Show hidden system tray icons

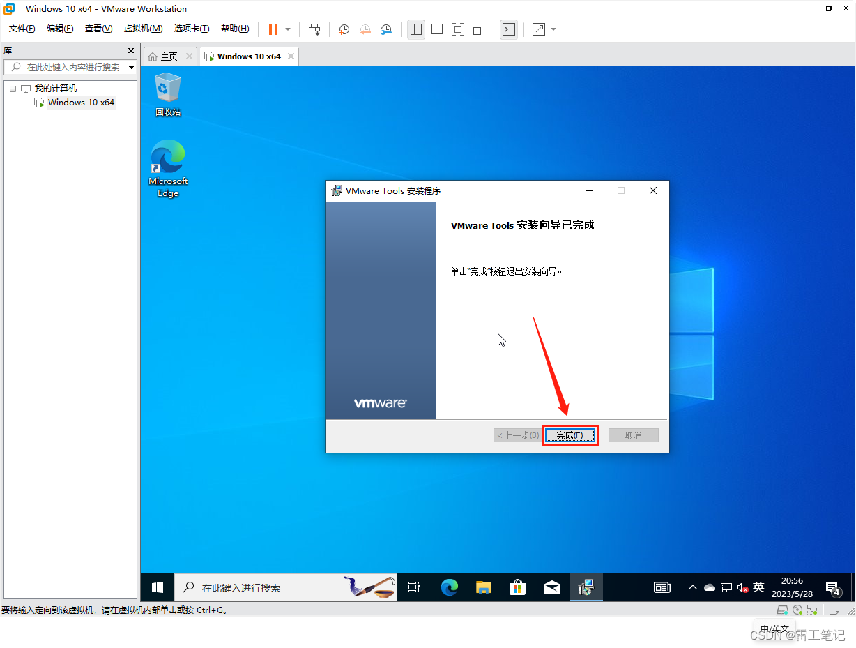point(693,587)
